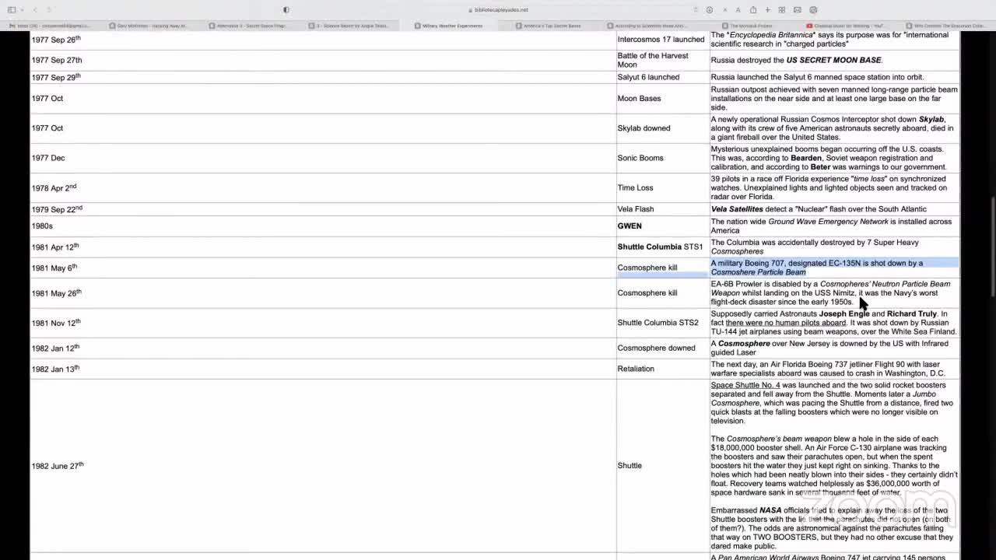Click the 'Skylab downed' event cell
Viewport: 996px width, 560px height.
point(663,128)
